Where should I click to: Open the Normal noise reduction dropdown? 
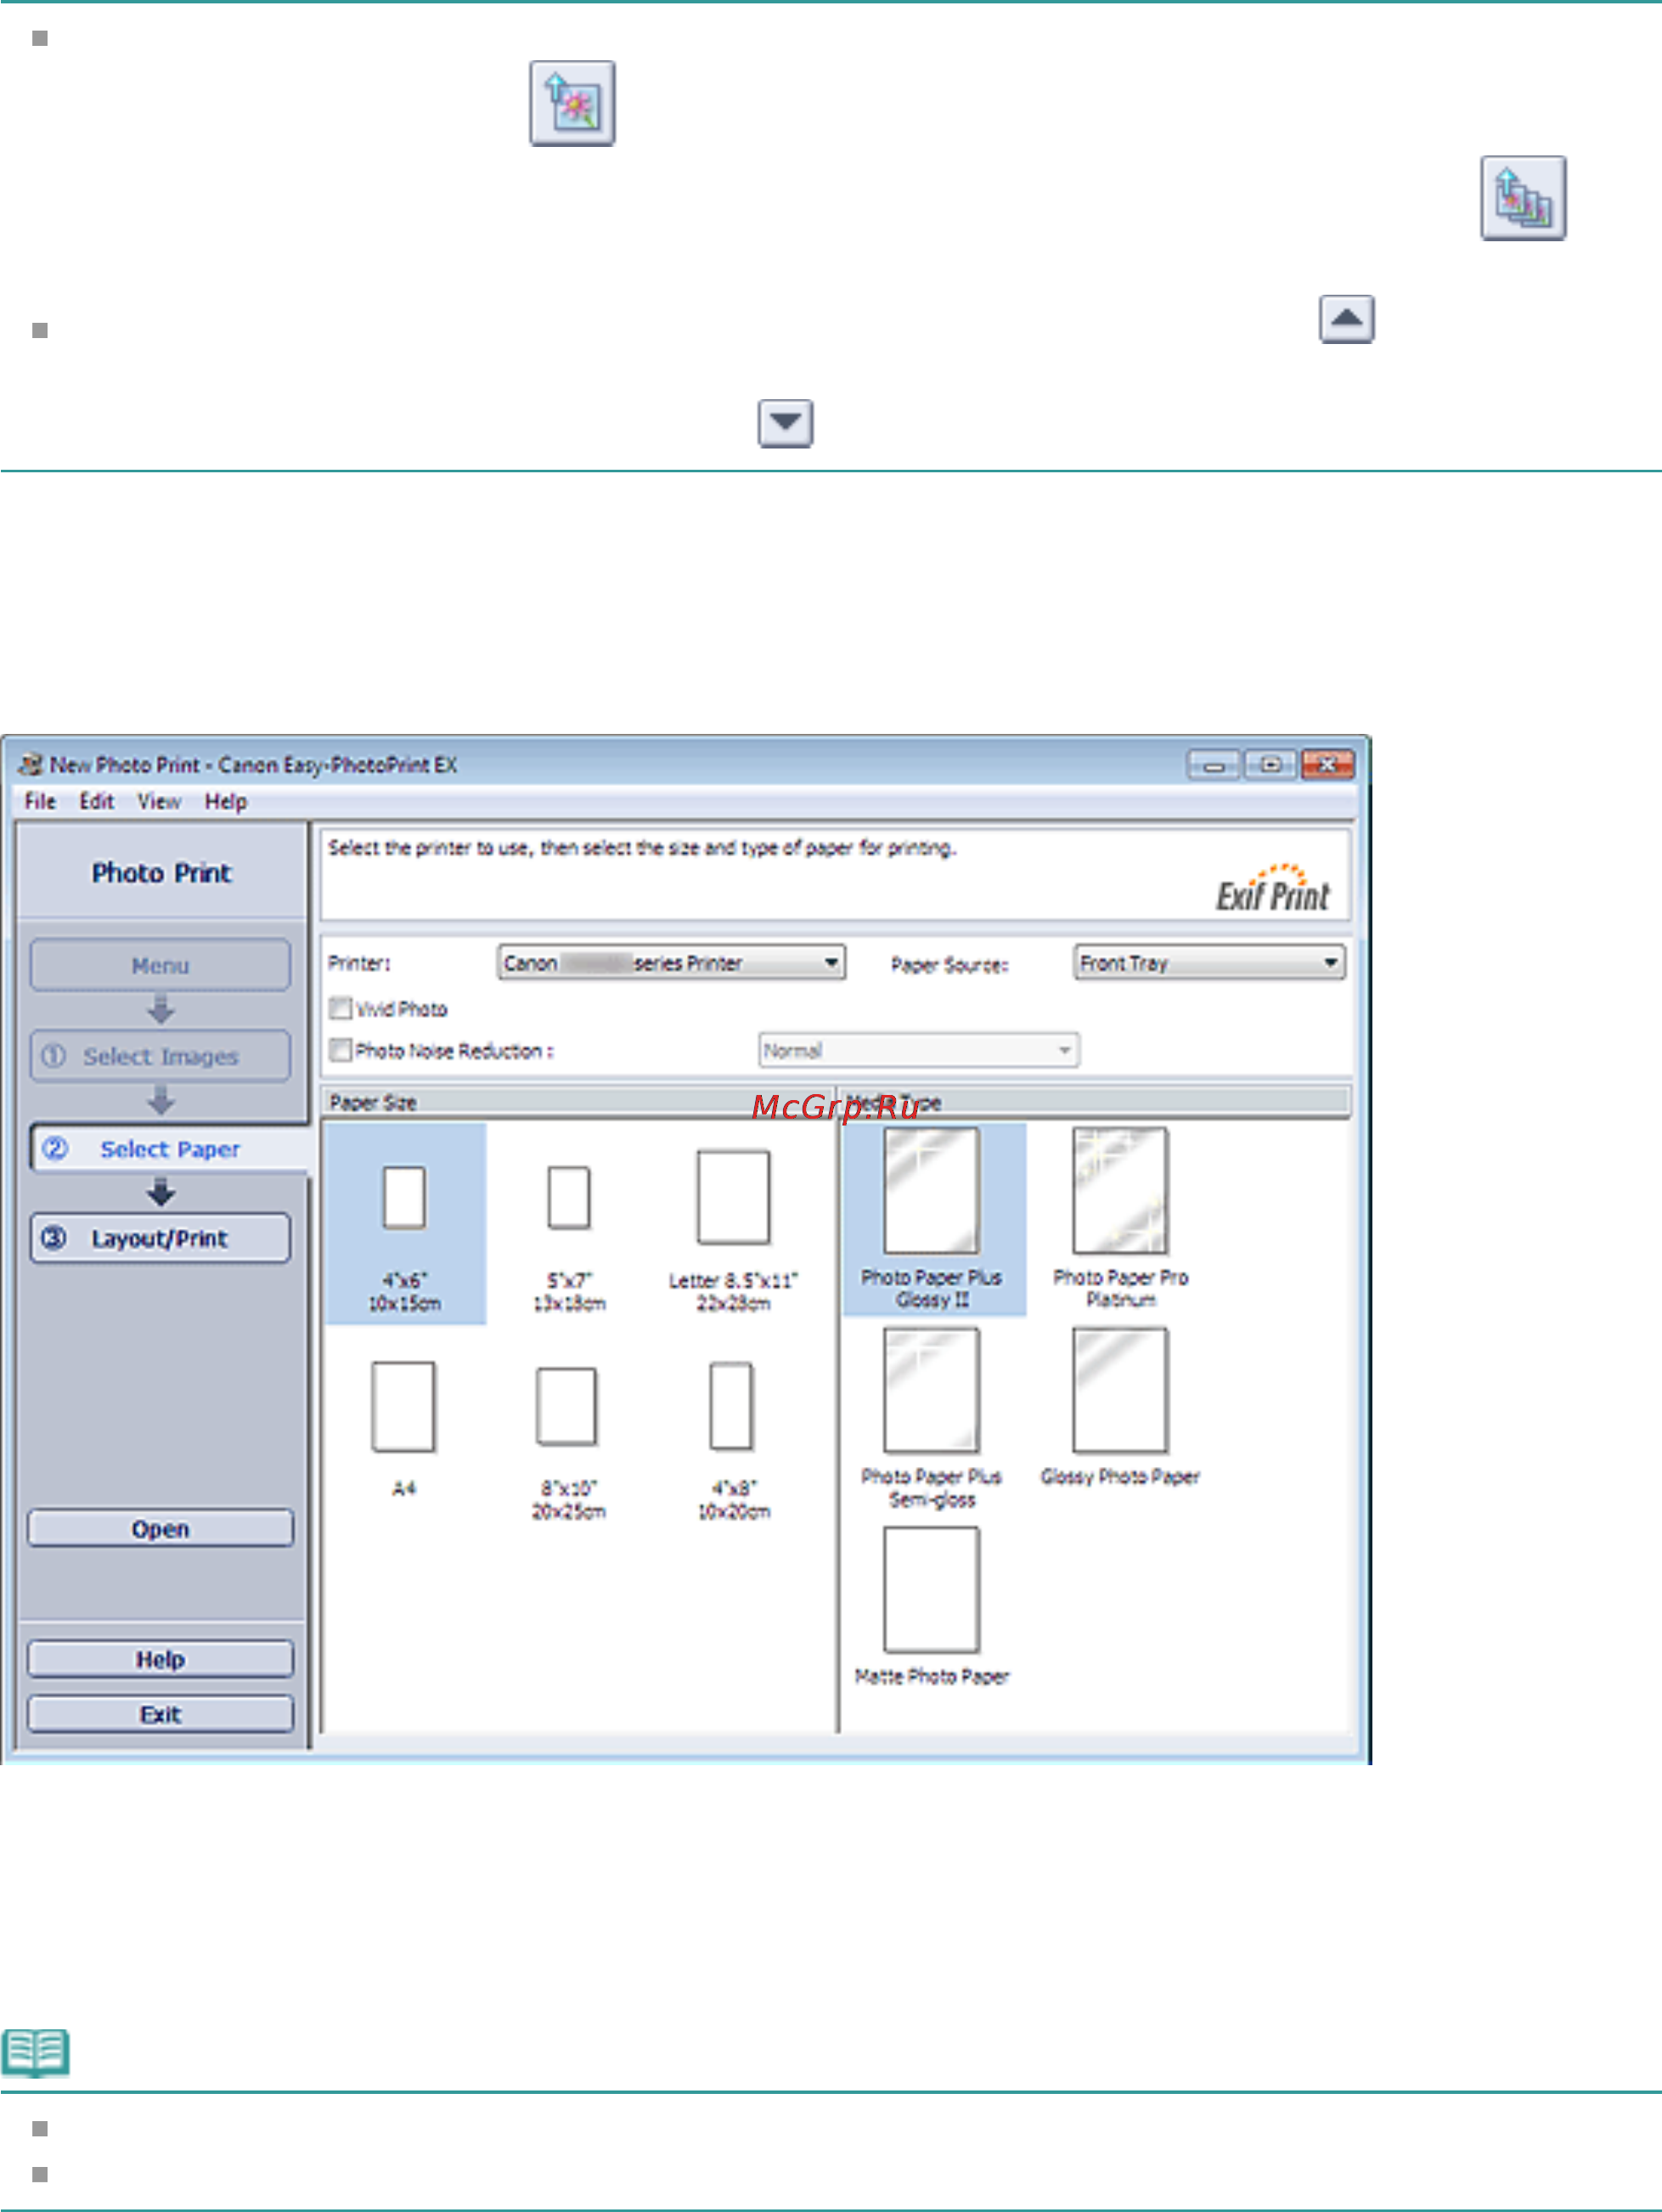[x=918, y=1050]
